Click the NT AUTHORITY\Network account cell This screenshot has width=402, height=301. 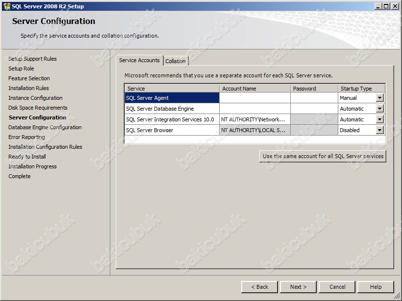255,119
